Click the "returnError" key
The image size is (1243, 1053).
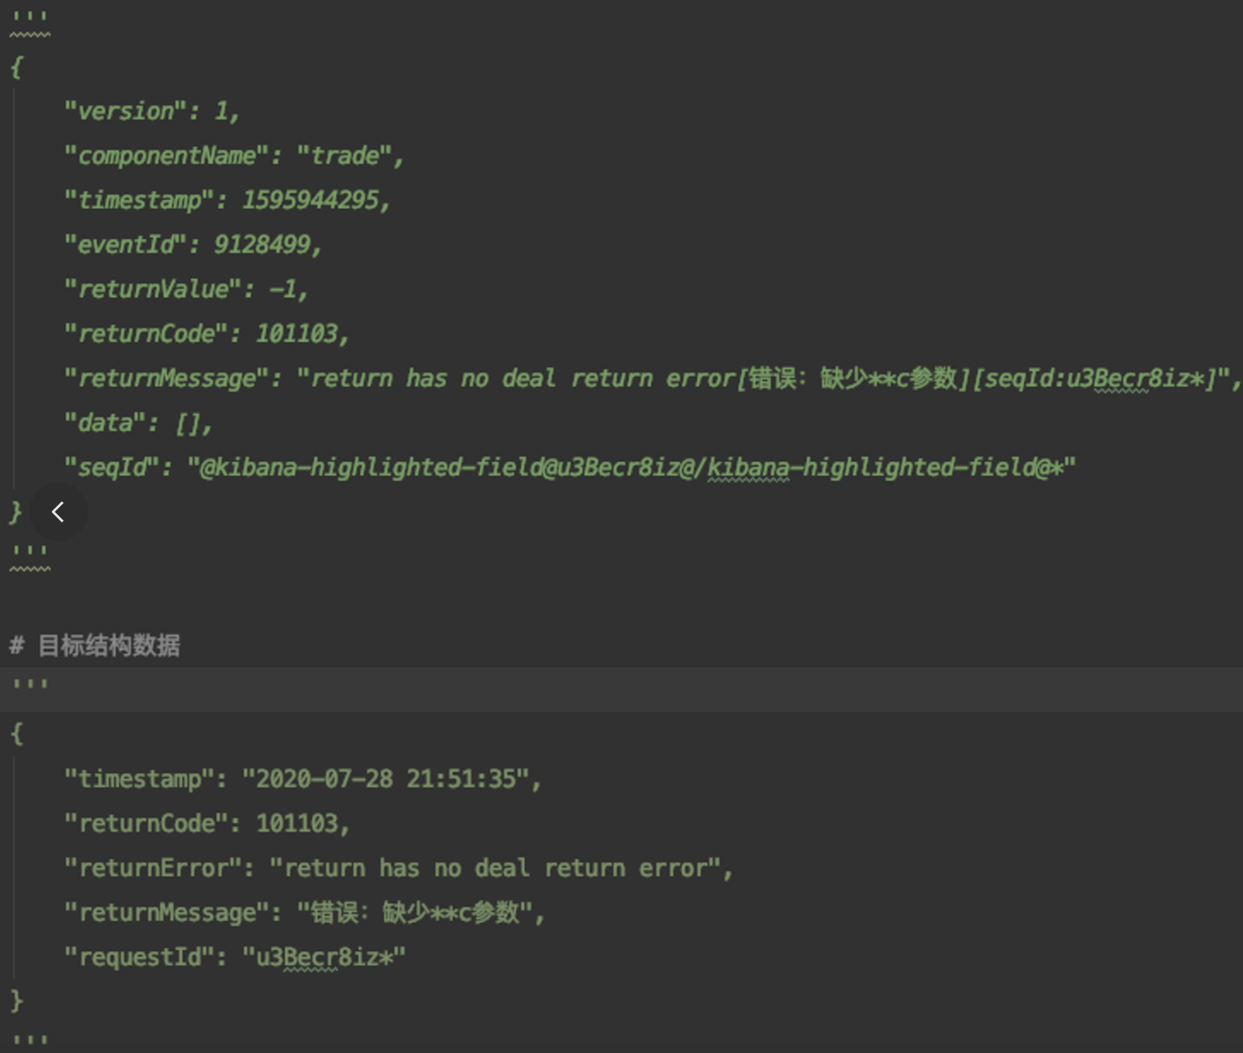(153, 868)
